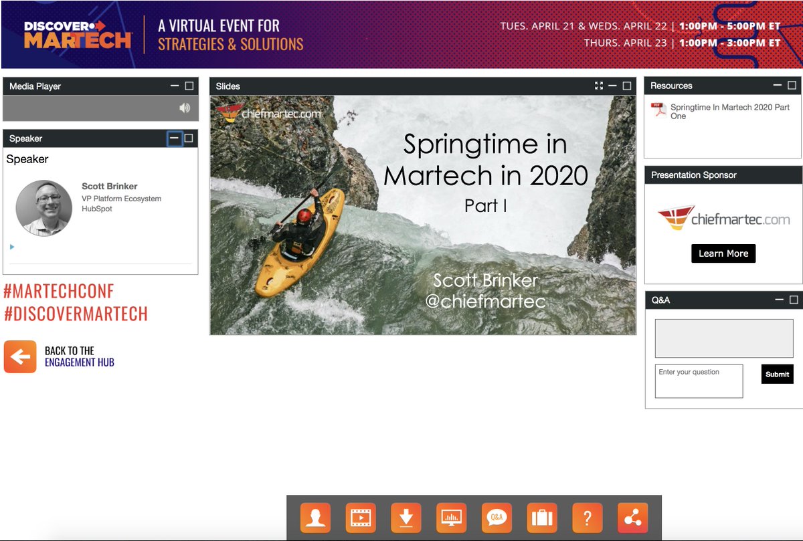Submit the Q&A question

pos(777,374)
